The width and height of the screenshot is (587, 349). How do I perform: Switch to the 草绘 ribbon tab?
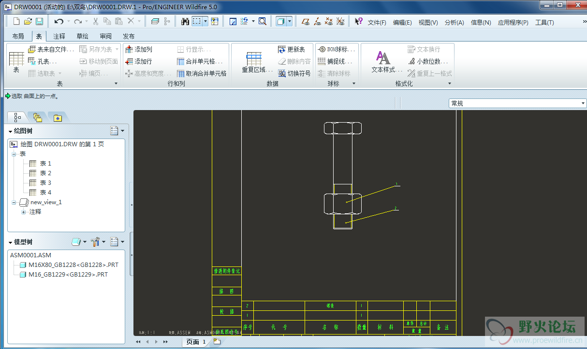pyautogui.click(x=82, y=36)
